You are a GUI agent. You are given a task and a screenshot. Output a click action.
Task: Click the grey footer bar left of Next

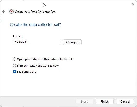tap(38, 102)
